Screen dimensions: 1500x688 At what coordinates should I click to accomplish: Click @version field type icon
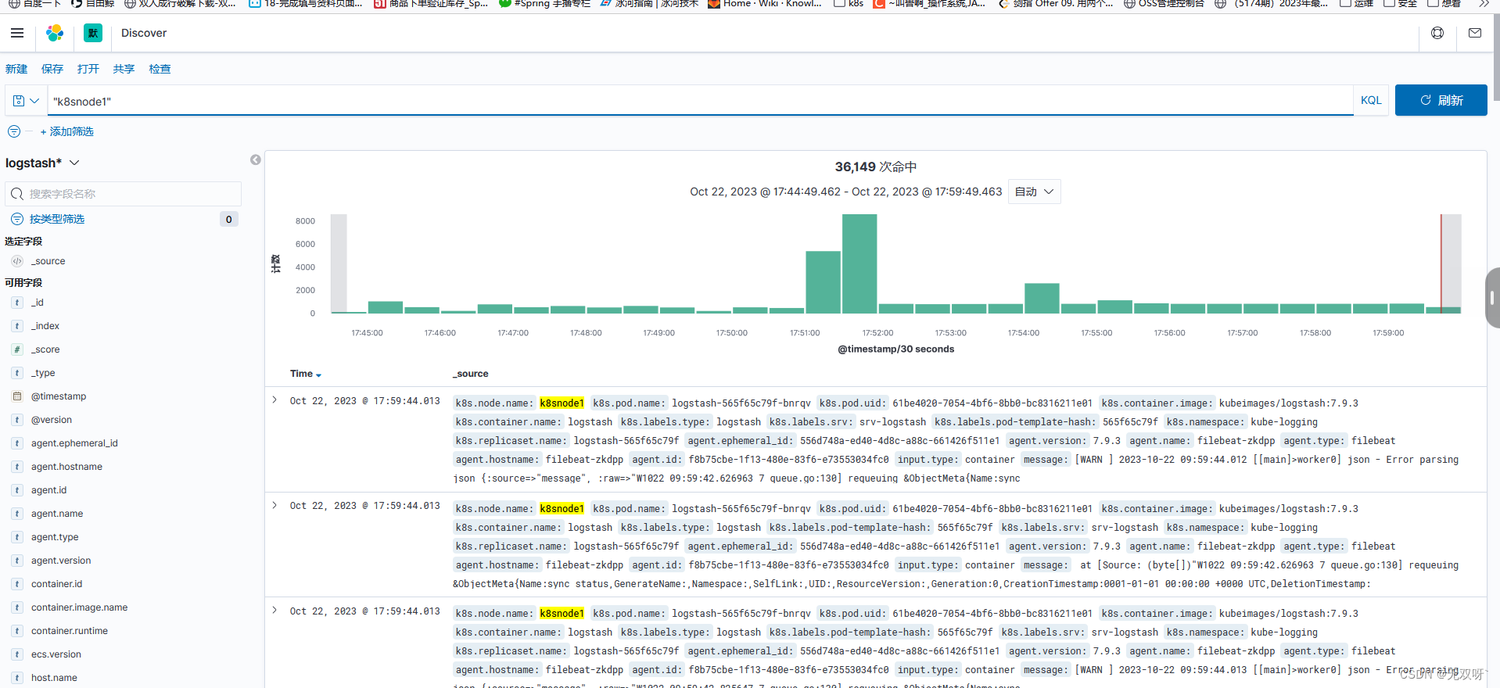17,420
